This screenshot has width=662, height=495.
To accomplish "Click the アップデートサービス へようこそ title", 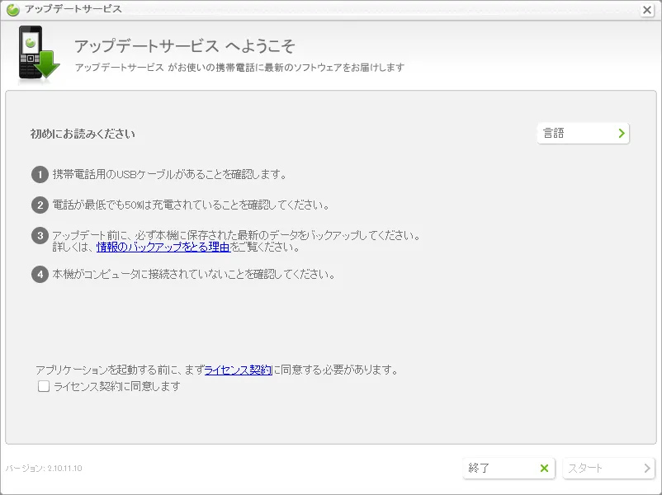I will [x=184, y=46].
